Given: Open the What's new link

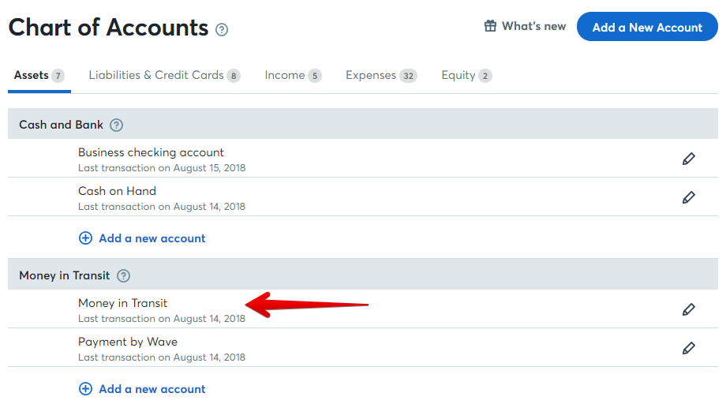Looking at the screenshot, I should coord(533,26).
